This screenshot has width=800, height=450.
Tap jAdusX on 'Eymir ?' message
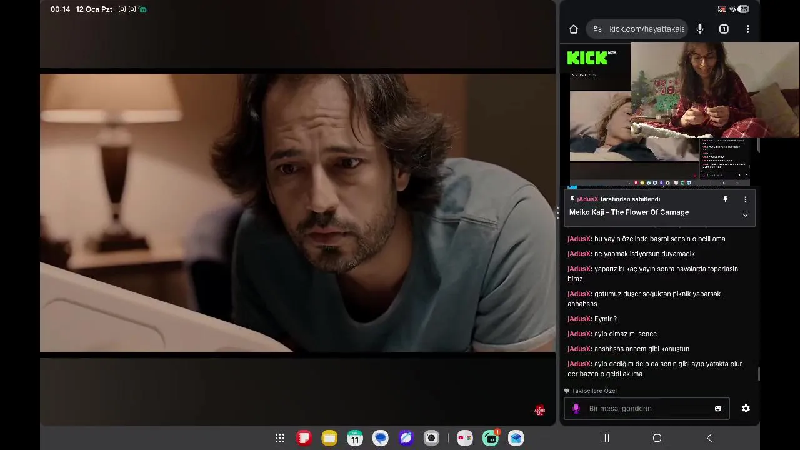[579, 319]
